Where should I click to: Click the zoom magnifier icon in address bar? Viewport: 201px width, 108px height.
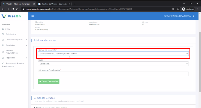[x=173, y=9]
